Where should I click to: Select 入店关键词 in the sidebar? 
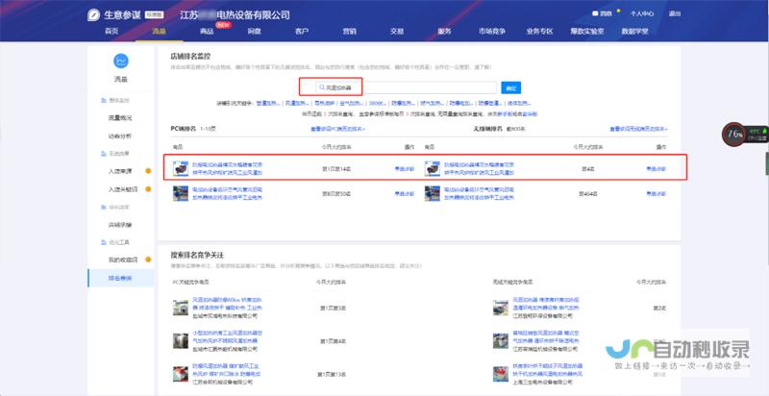point(123,189)
